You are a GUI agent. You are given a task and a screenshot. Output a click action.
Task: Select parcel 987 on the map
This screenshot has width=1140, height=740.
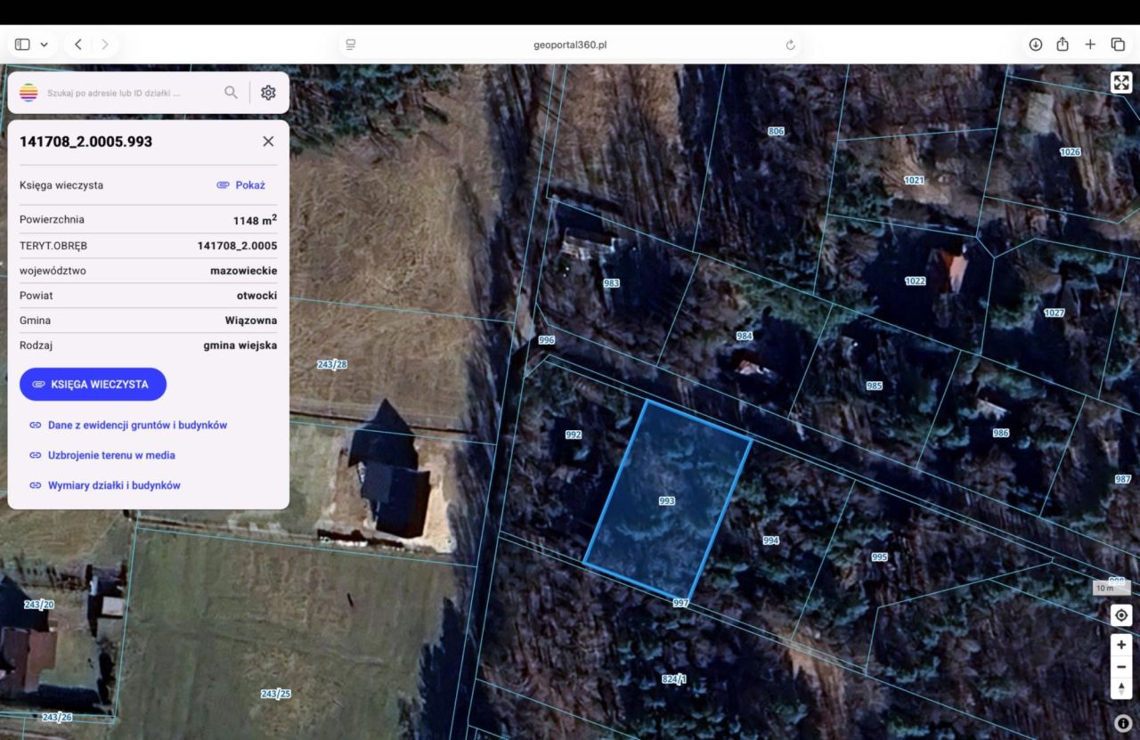(x=1123, y=479)
